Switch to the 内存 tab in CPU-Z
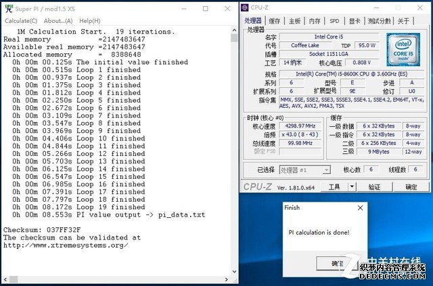Viewport: 433px width, 286px height. (x=315, y=21)
